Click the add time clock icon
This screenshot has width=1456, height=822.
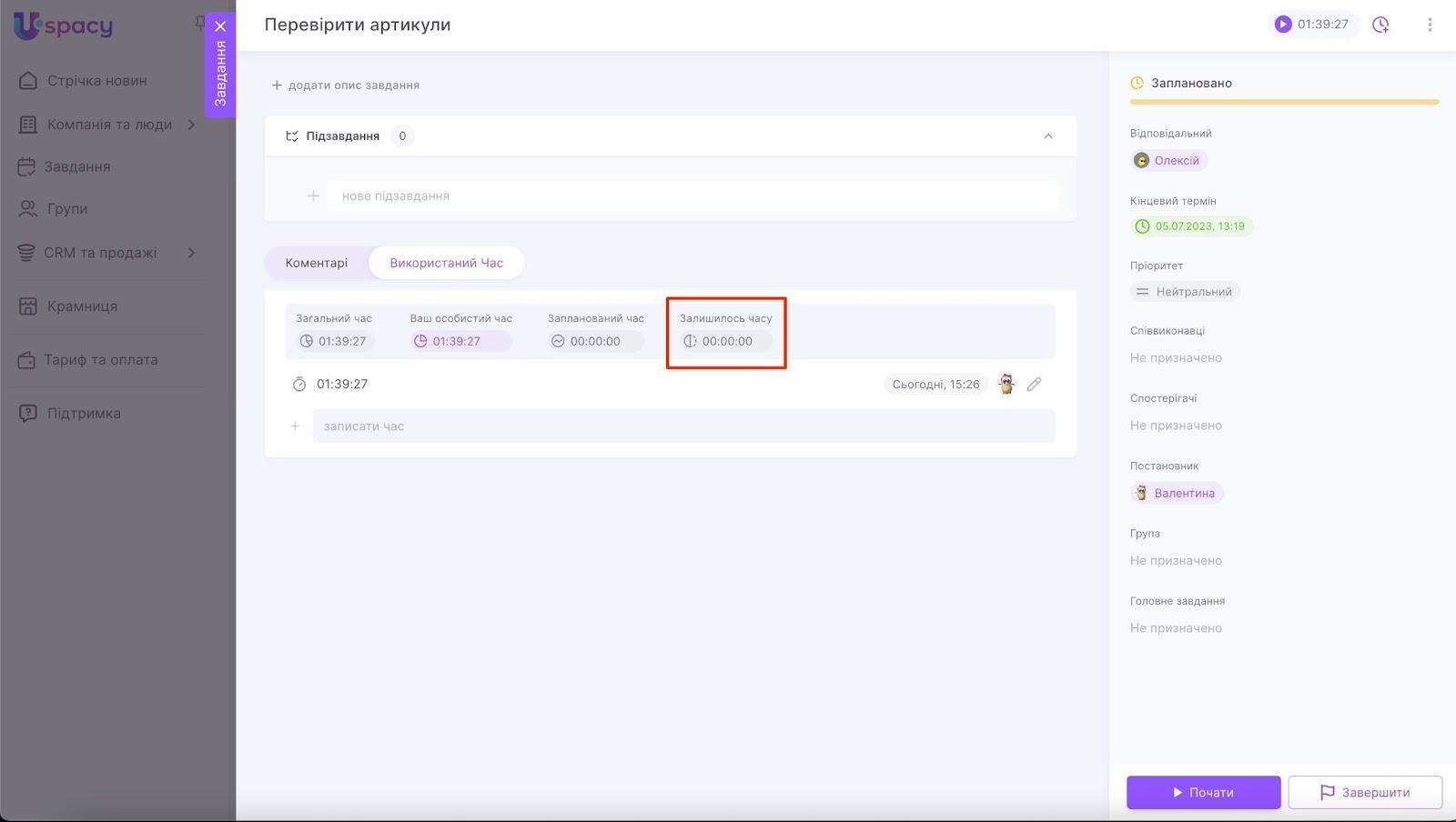[1380, 25]
